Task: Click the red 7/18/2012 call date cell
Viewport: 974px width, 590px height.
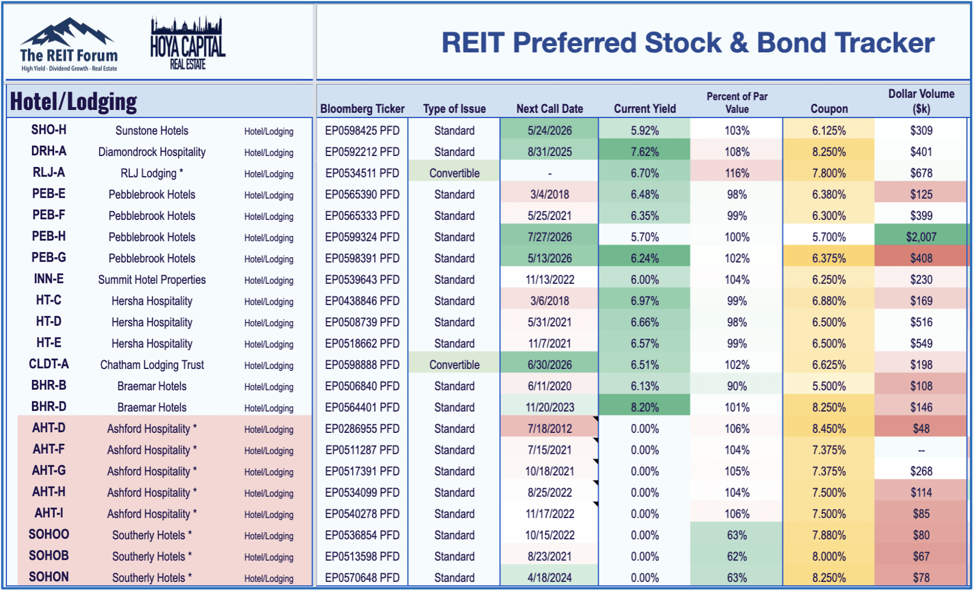Action: coord(549,429)
